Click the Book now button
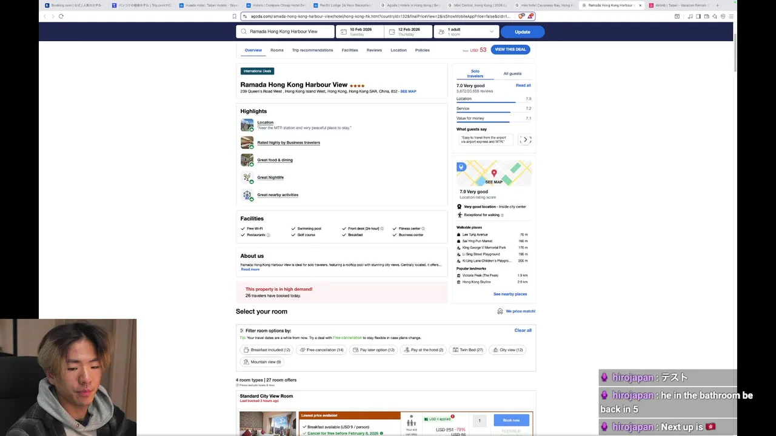The image size is (776, 436). (x=511, y=420)
